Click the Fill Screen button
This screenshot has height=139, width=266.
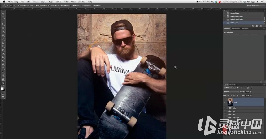pos(86,6)
